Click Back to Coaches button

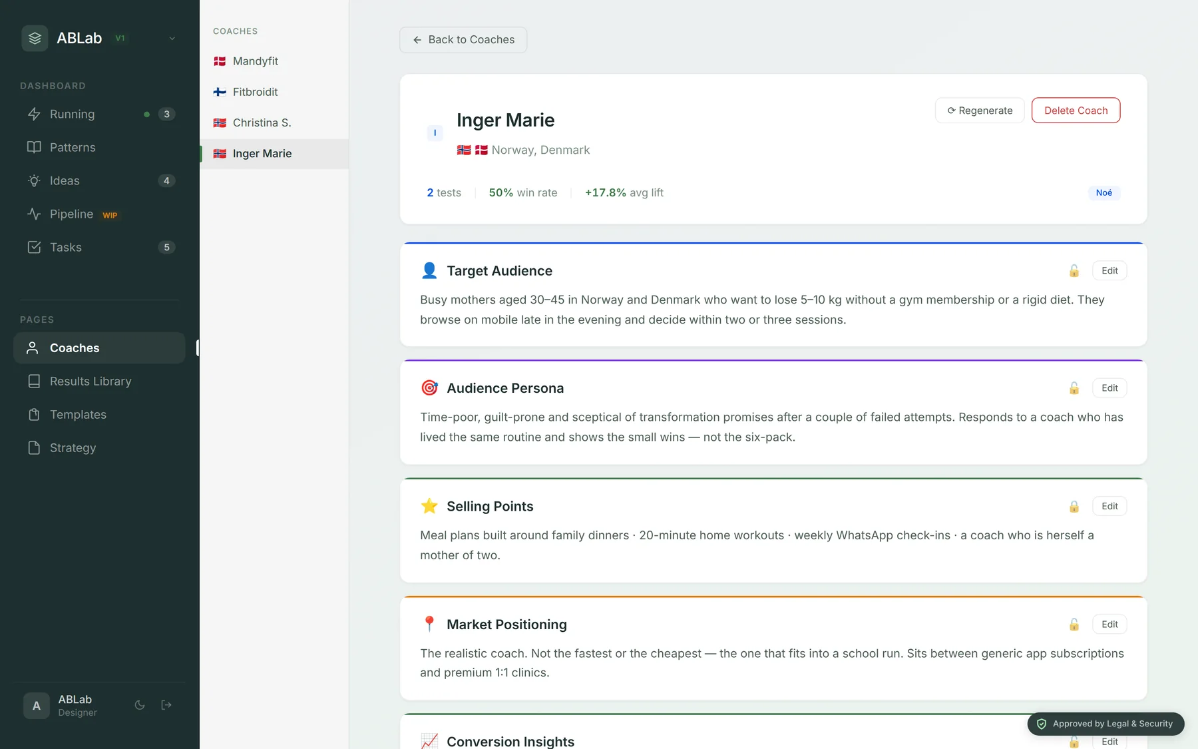(463, 40)
